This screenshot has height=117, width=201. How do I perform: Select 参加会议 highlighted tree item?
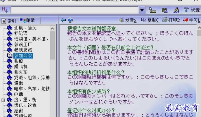(x=23, y=56)
